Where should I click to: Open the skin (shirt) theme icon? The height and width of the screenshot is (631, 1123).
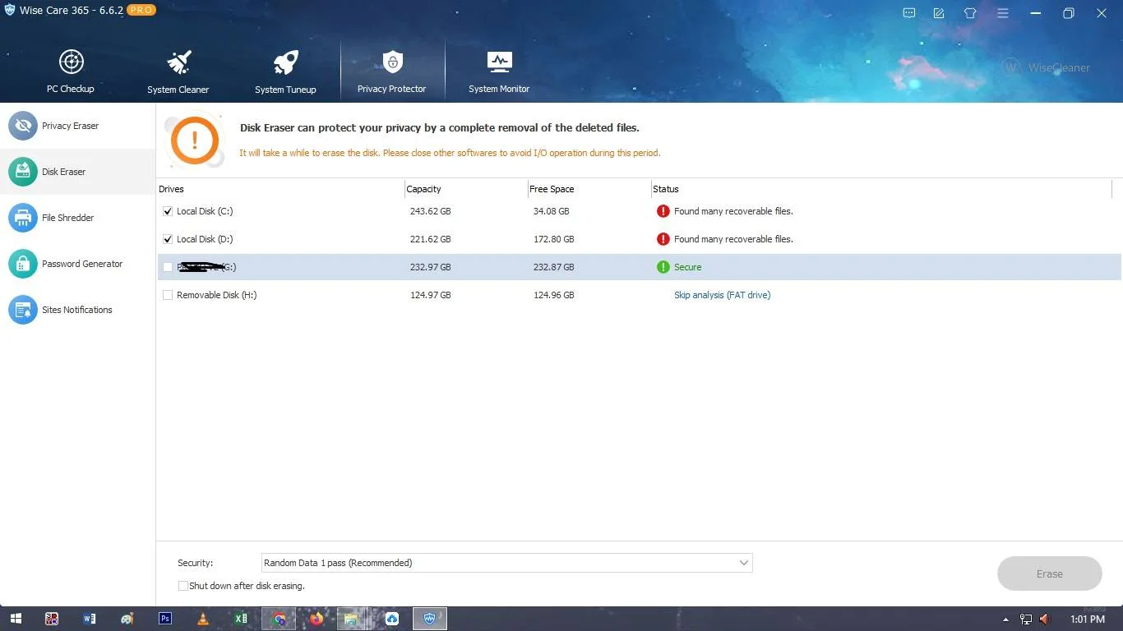tap(970, 13)
